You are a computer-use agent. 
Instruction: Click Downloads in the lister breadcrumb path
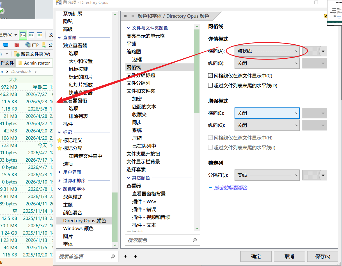pyautogui.click(x=21, y=72)
